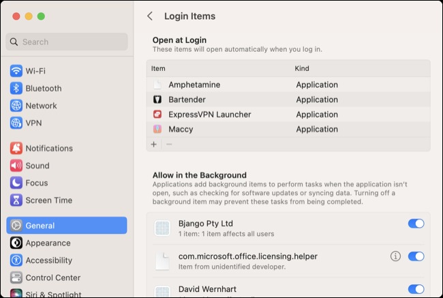Screen dimensions: 443x298
Task: Open Screen Time settings
Action: 67,200
